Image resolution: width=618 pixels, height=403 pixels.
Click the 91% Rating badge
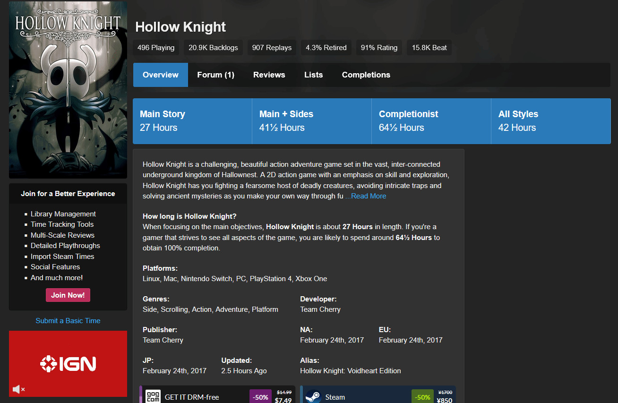379,48
